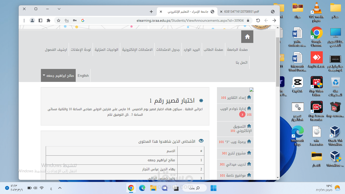
Task: Open the weather widget showing 19°C
Action: (x=328, y=188)
